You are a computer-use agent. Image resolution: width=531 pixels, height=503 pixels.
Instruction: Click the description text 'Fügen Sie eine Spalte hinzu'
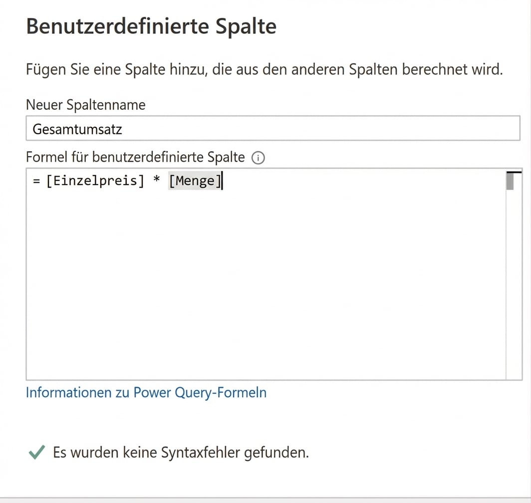116,69
